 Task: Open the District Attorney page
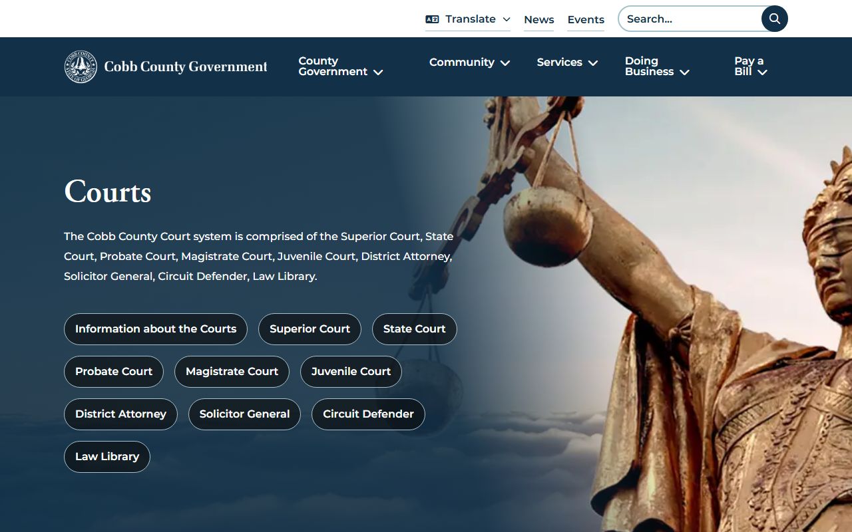click(x=120, y=414)
